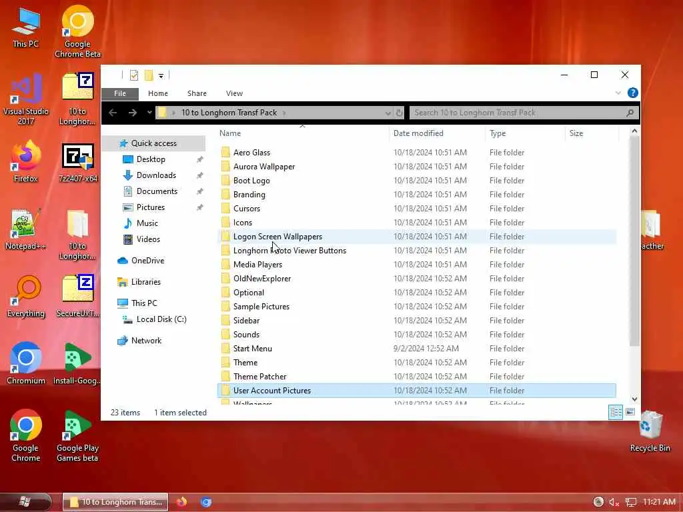Switch to Details view in status bar
Viewport: 683px width, 512px height.
pos(616,412)
